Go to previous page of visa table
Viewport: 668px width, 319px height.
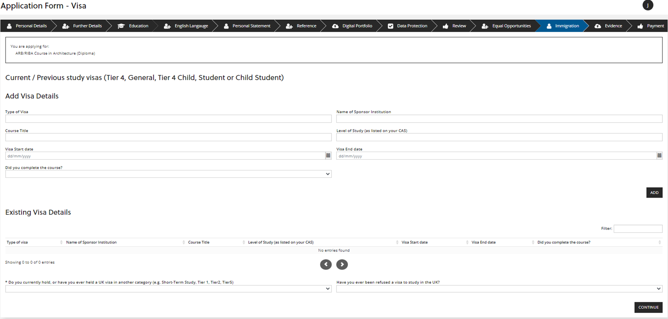point(326,264)
